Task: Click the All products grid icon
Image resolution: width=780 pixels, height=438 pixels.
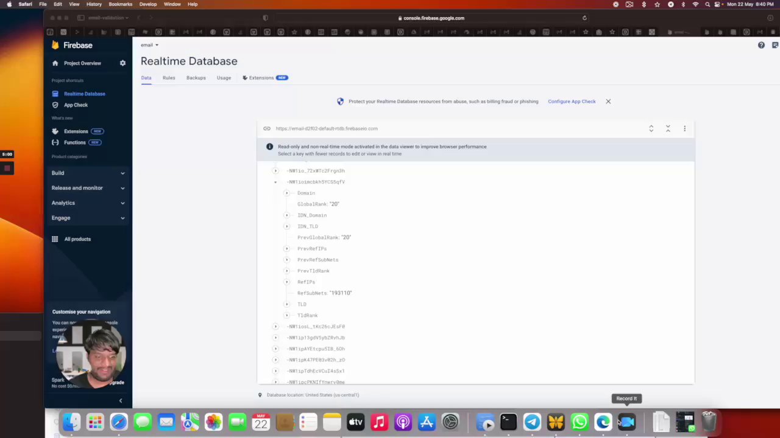Action: click(55, 239)
